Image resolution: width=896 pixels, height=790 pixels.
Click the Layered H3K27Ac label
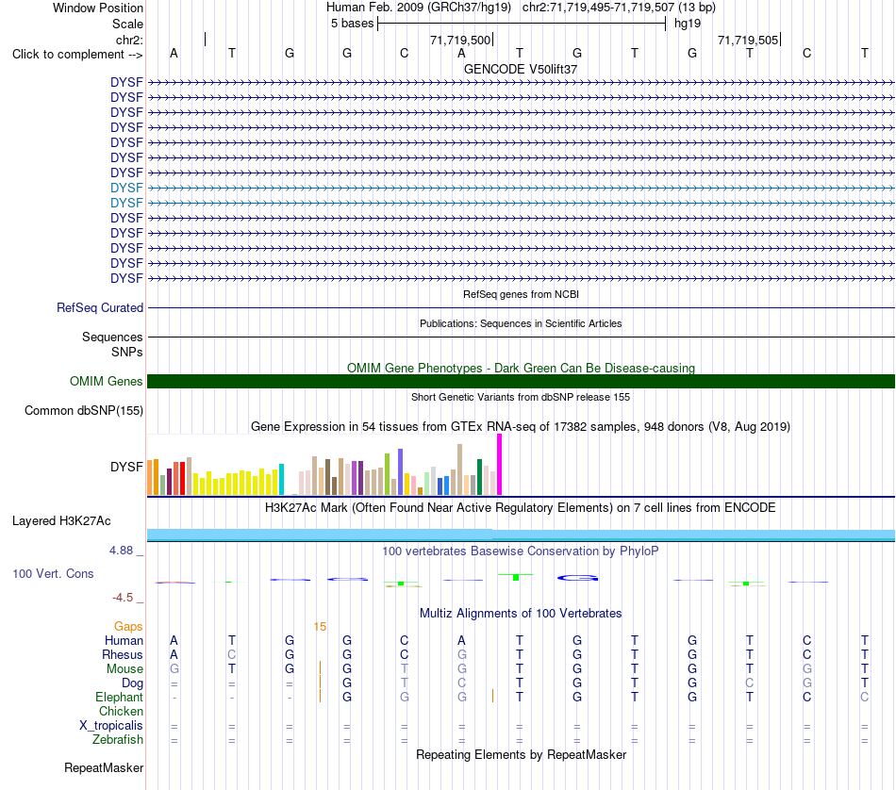pyautogui.click(x=61, y=521)
